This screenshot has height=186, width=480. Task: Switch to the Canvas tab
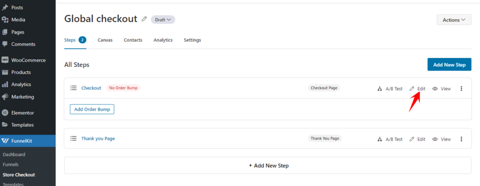(x=105, y=40)
